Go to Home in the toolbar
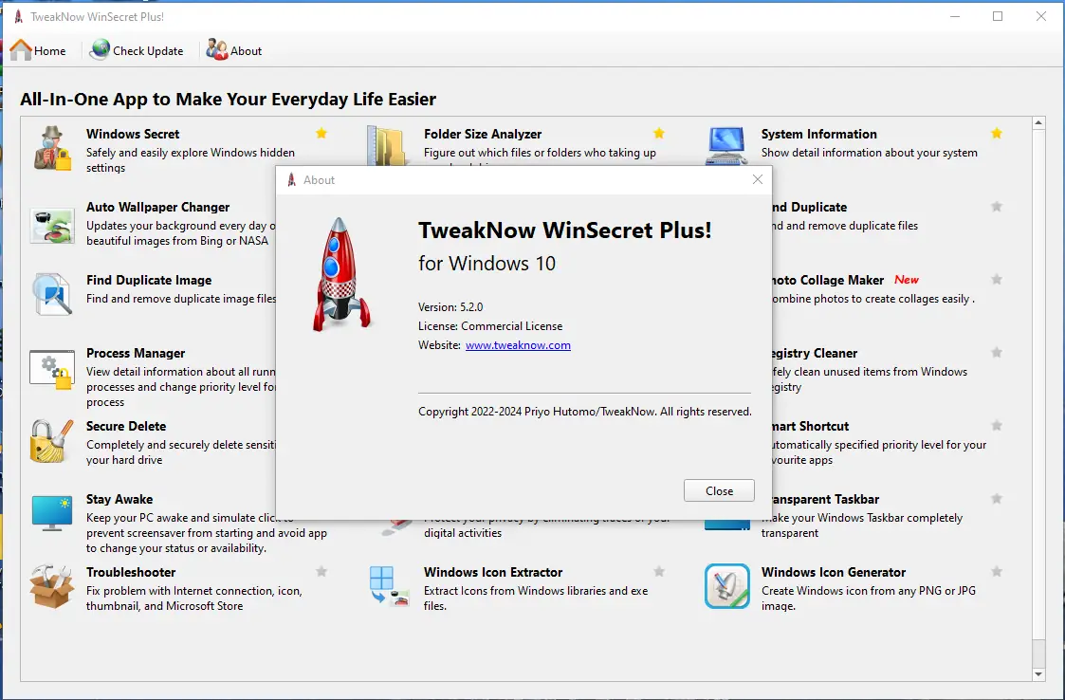Screen dimensions: 1065x700 [38, 50]
